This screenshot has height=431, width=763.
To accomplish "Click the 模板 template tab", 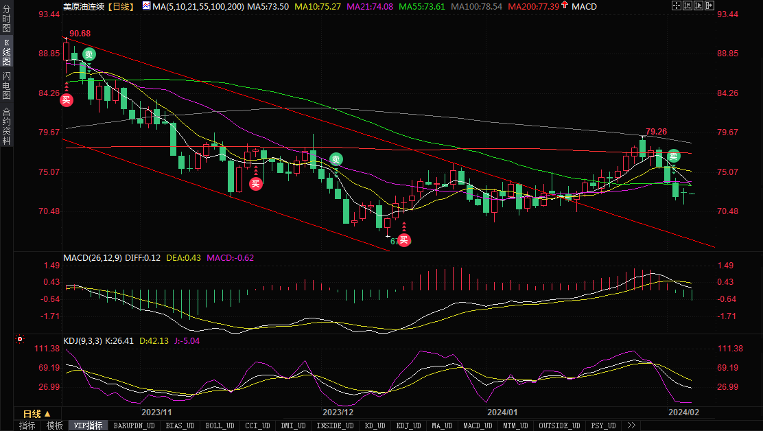I will coord(55,426).
